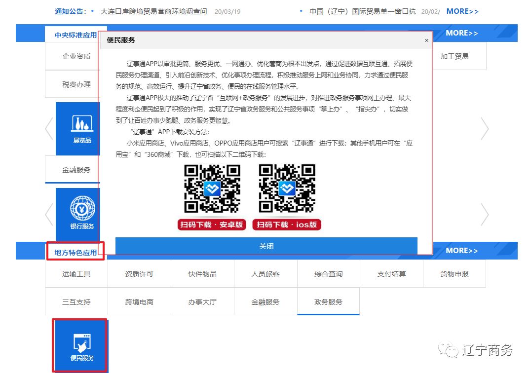Select the 中央标准应用 section tab
Viewport: 530px width, 373px height.
(76, 35)
